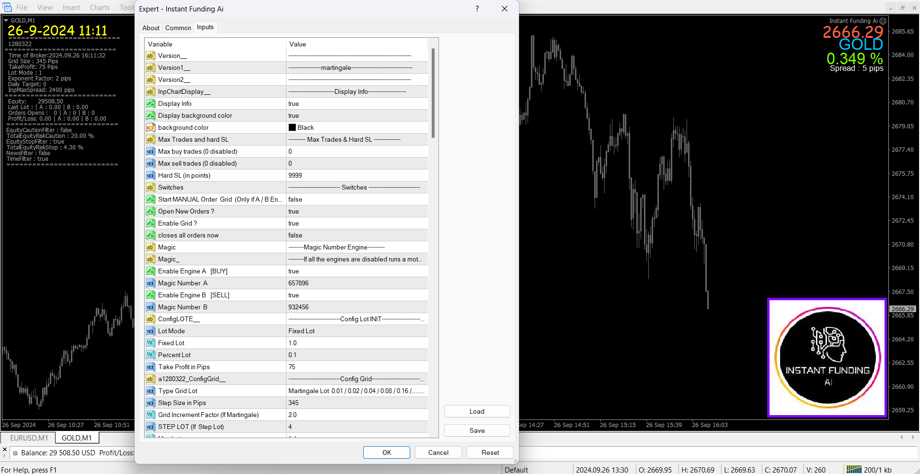Click the icon beside Magic Number A

pos(150,283)
